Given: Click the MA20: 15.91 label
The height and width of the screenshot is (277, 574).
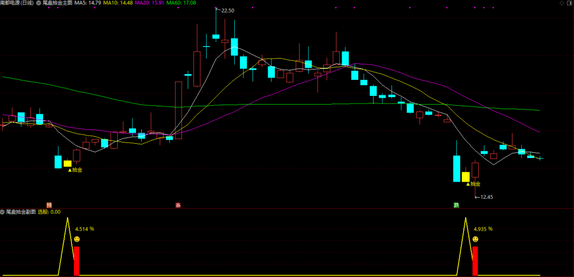Looking at the screenshot, I should pyautogui.click(x=150, y=3).
